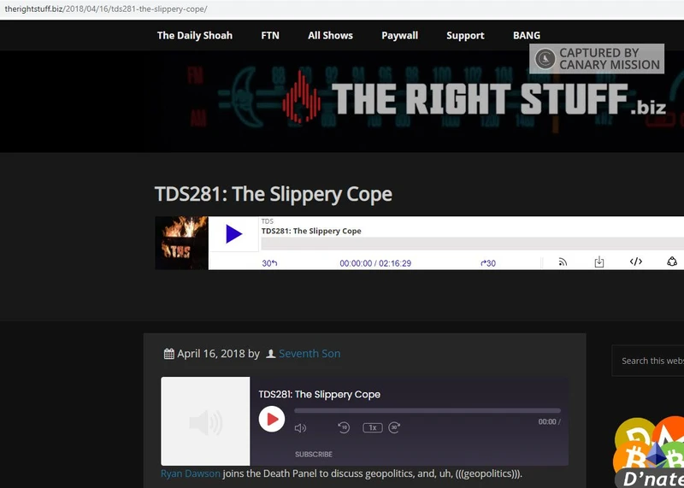Seek on the top player progress bar
This screenshot has height=488, width=684.
472,244
